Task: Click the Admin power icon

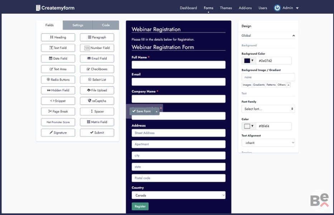Action: pos(277,8)
